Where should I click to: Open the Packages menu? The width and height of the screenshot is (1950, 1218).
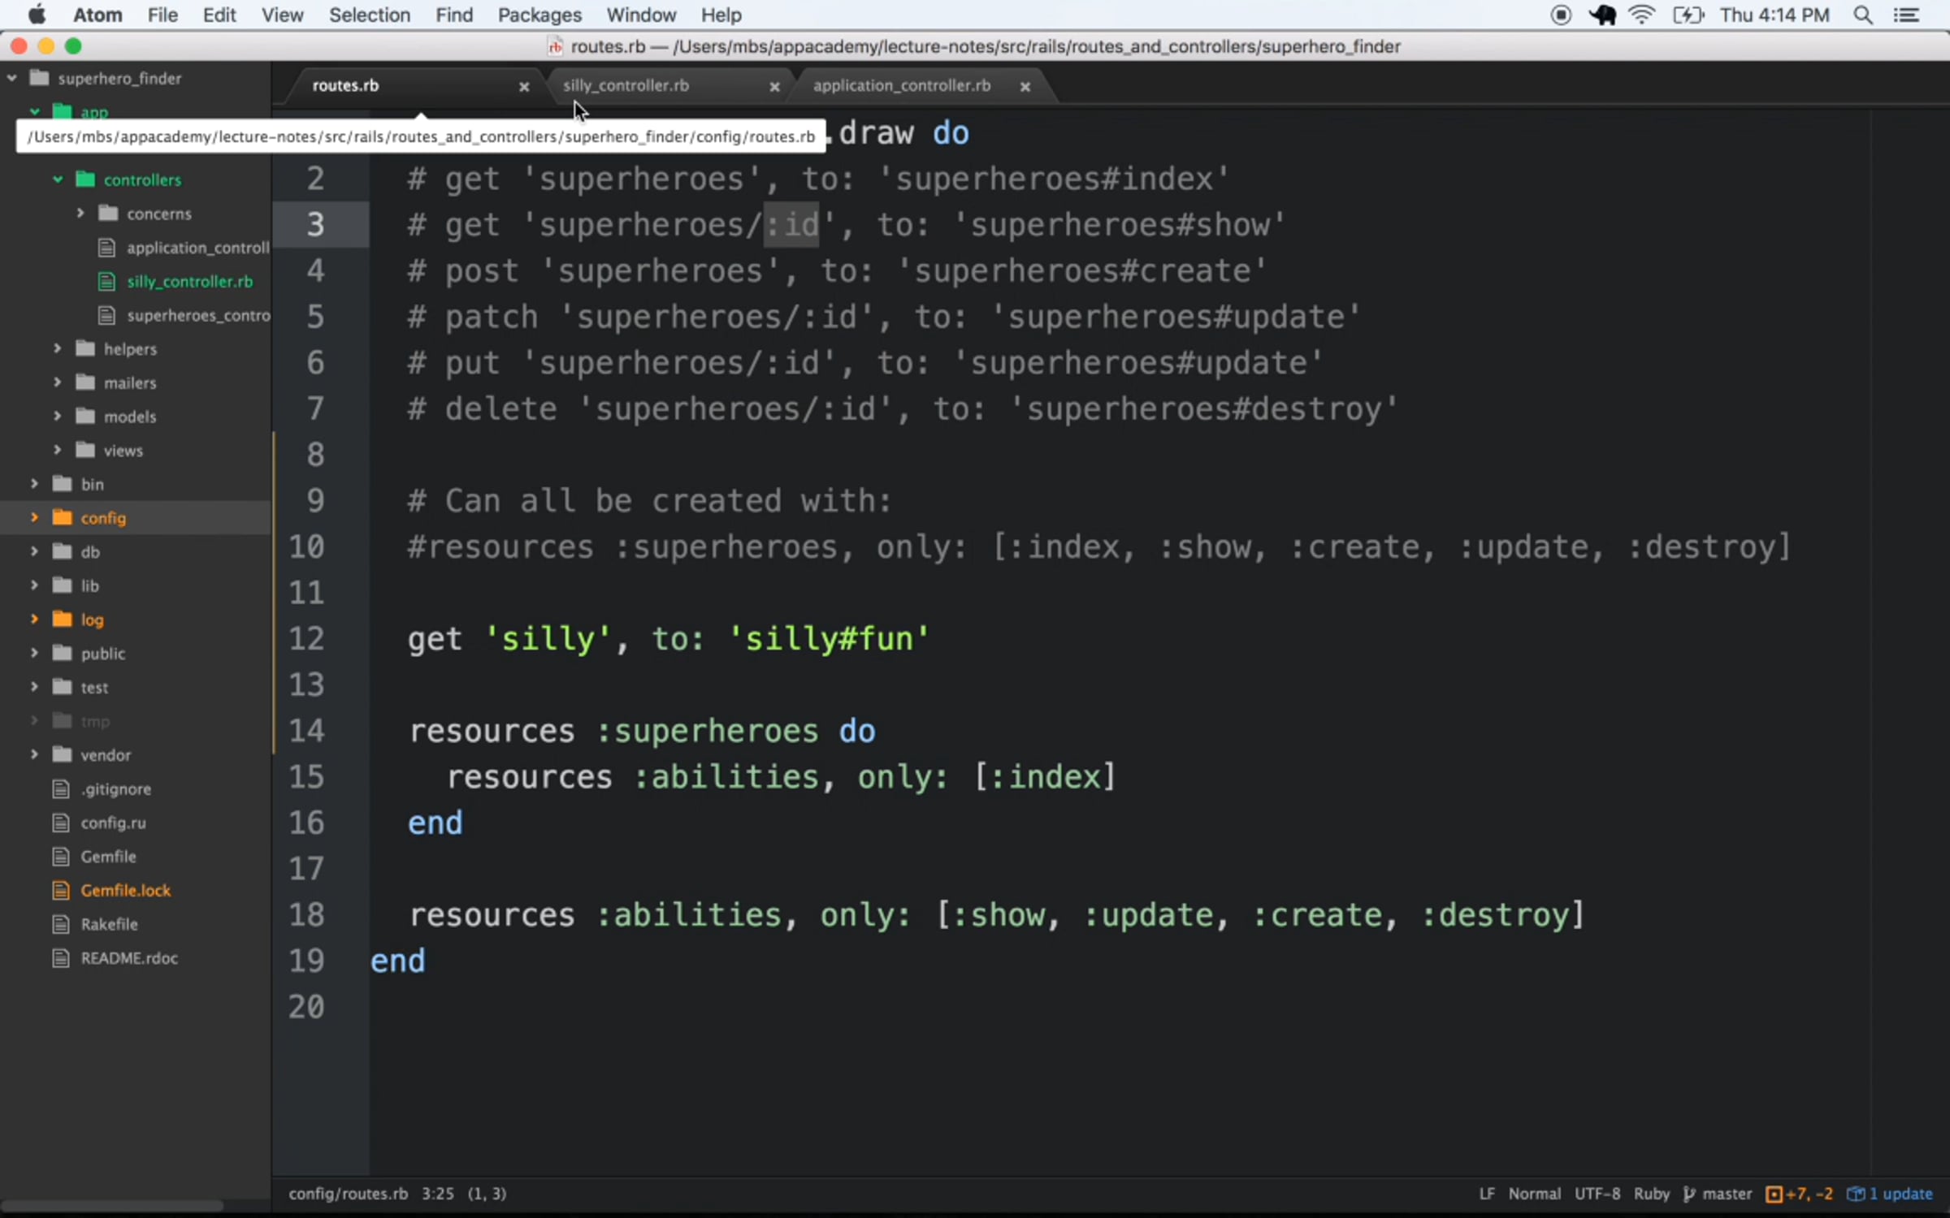pos(539,15)
